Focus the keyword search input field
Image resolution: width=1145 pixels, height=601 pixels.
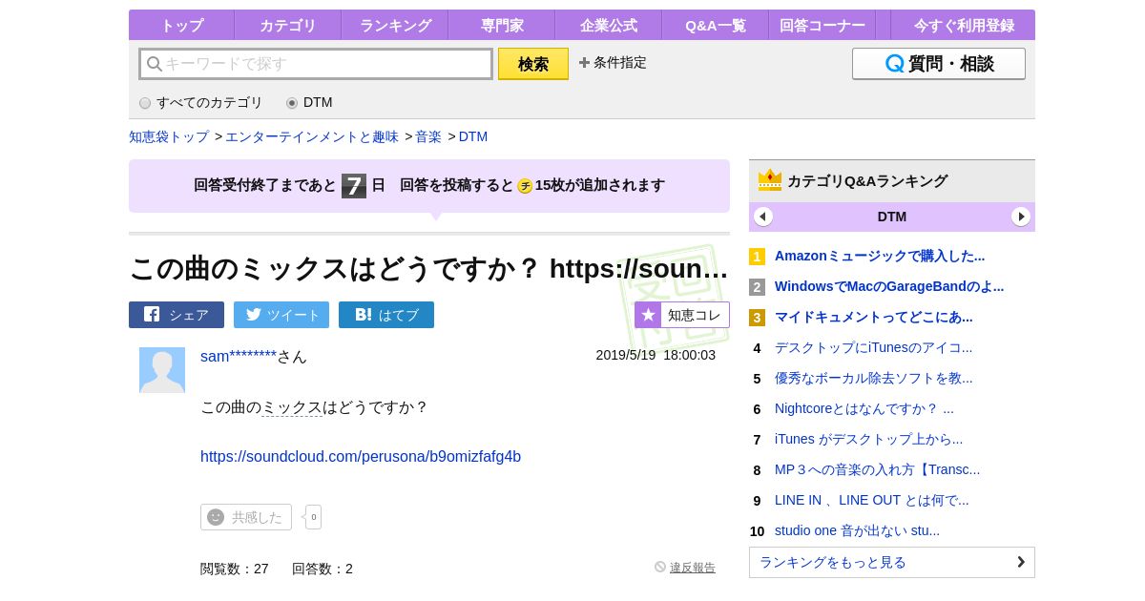click(x=316, y=64)
